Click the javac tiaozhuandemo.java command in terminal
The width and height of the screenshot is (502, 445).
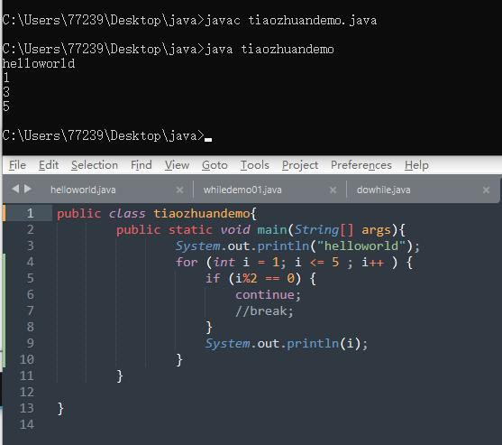tap(291, 21)
